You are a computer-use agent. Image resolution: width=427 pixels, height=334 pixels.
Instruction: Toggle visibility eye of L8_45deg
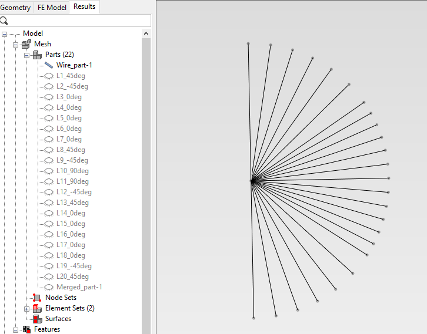coord(49,150)
